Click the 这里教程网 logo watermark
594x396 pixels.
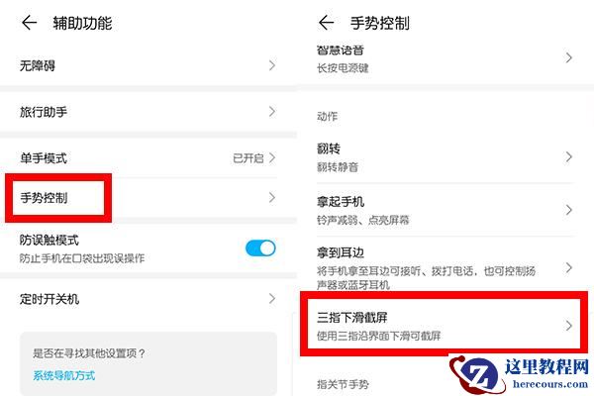pos(520,374)
